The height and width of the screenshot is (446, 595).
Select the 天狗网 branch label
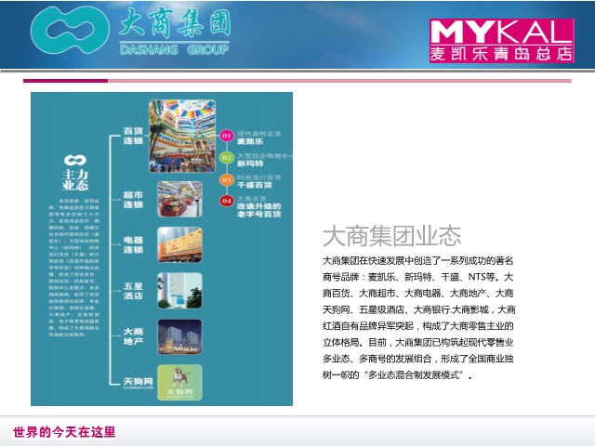click(139, 381)
